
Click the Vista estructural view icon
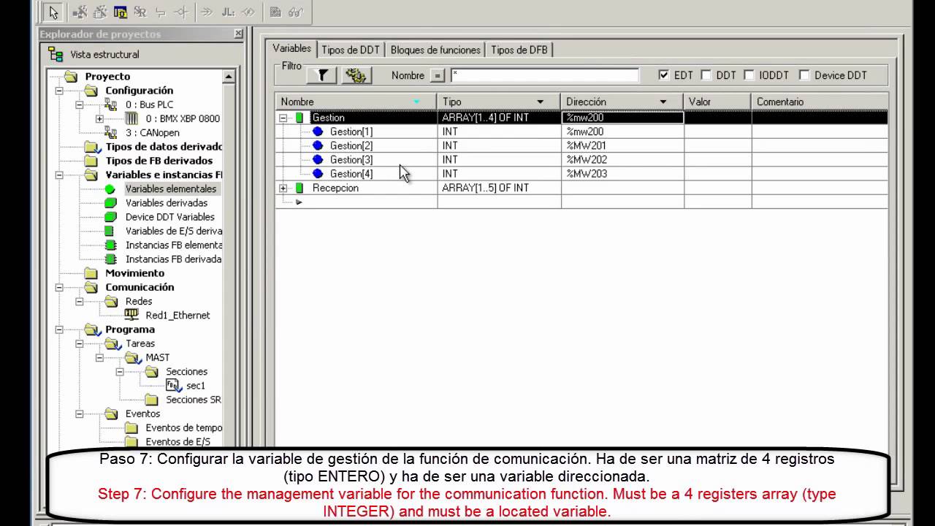[x=56, y=54]
